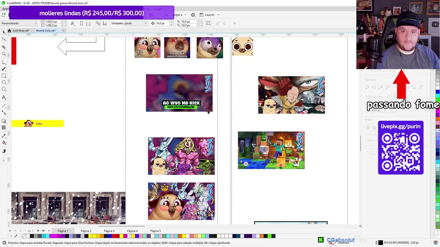This screenshot has width=440, height=247.
Task: Open Página 3 page tab
Action: [109, 231]
